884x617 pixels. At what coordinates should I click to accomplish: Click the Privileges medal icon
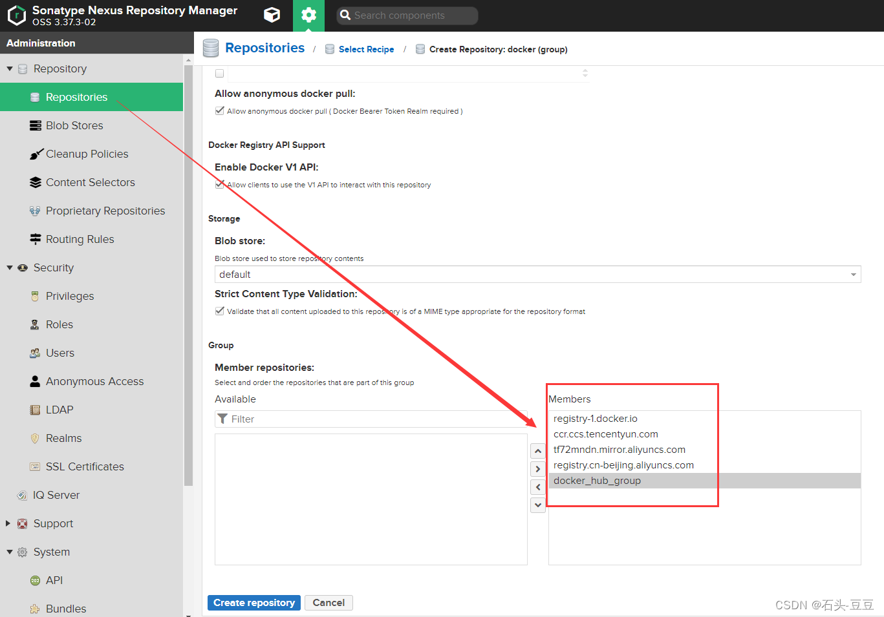36,296
